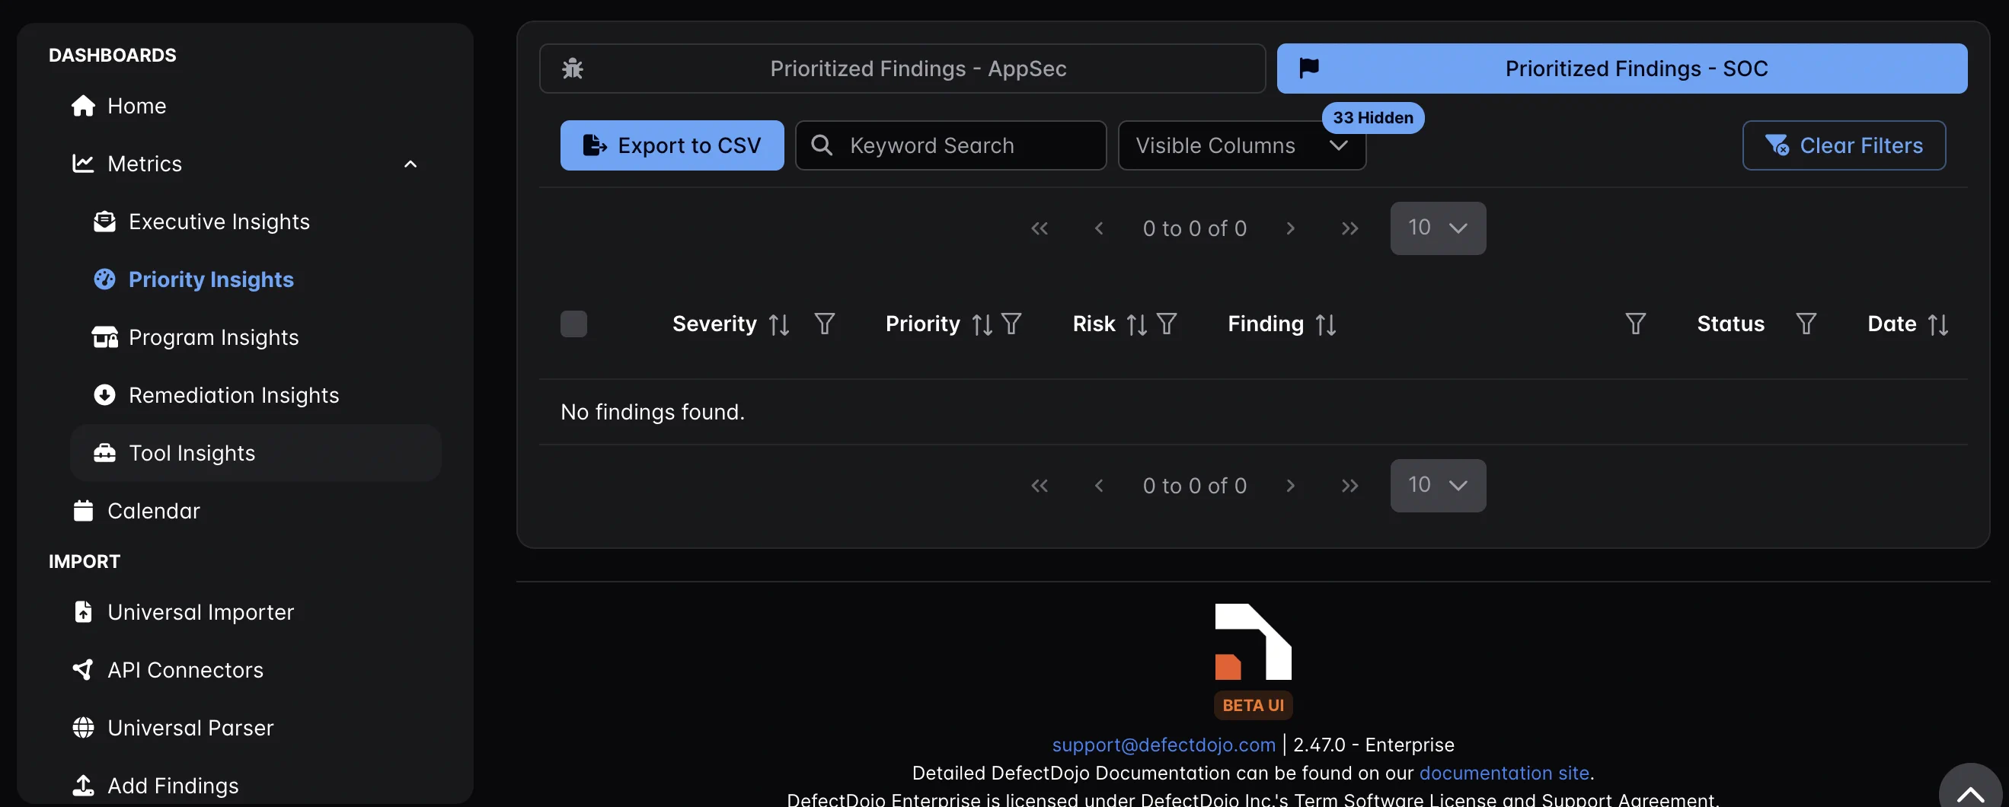
Task: Open Tool Insights in the sidebar
Action: (x=192, y=453)
